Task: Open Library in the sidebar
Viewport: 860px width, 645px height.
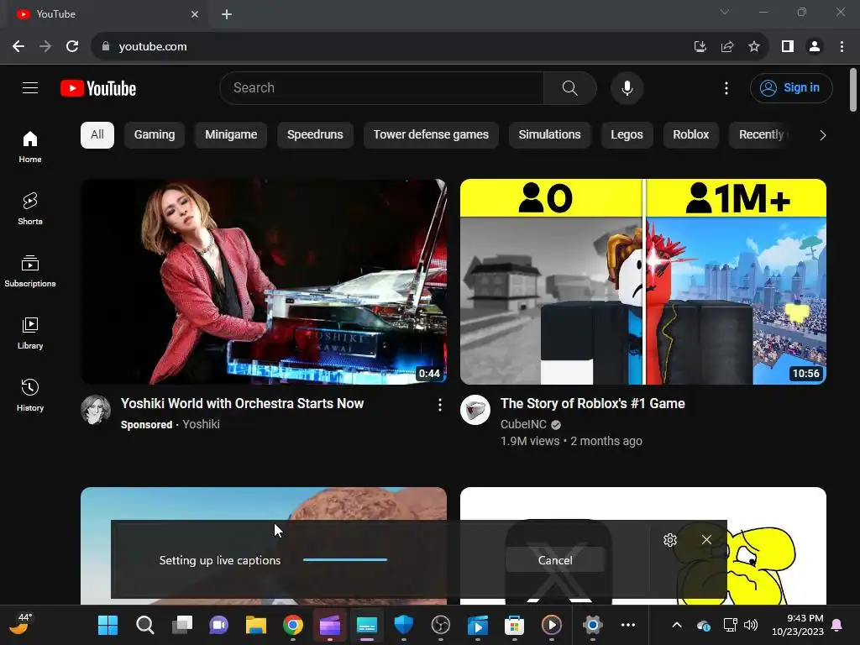Action: [x=30, y=333]
